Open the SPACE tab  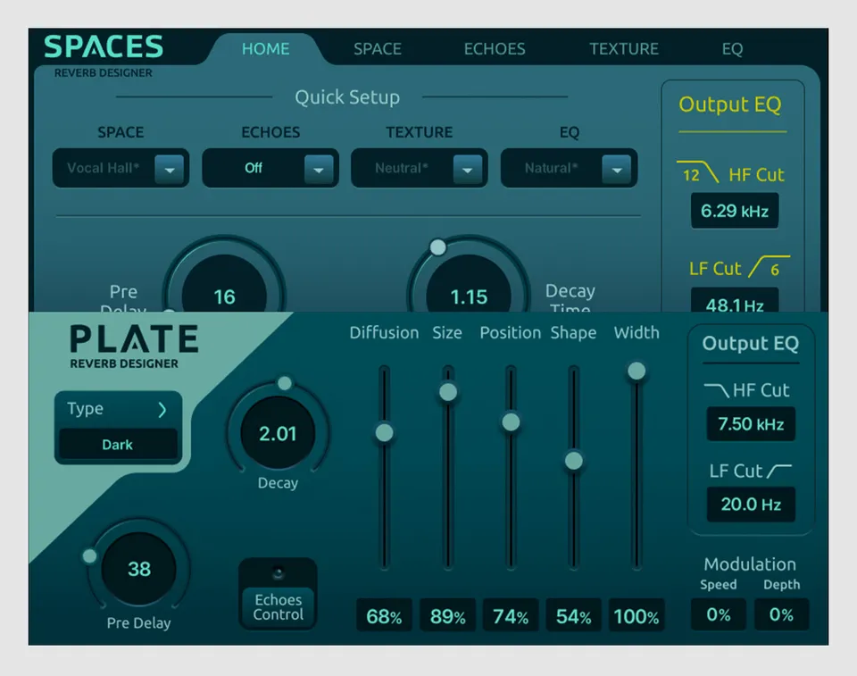pyautogui.click(x=377, y=49)
